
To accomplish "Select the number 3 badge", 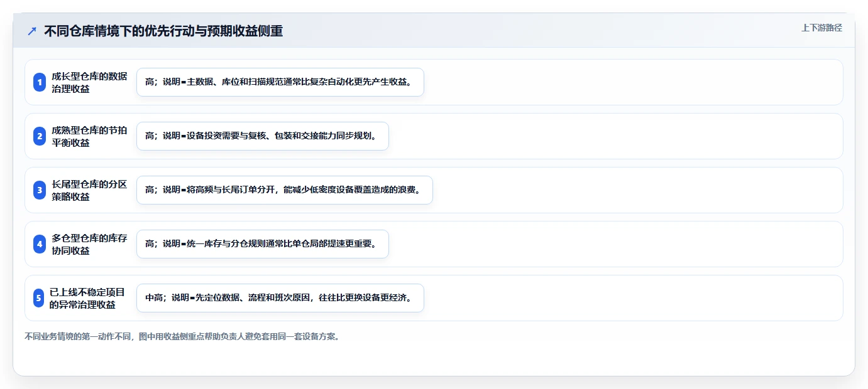I will click(40, 190).
